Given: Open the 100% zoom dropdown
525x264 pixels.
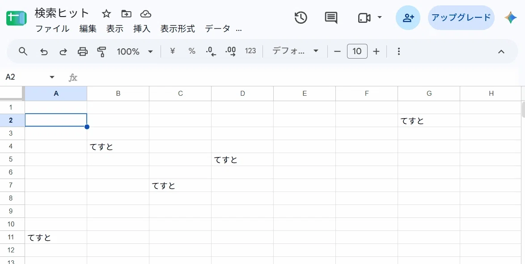Looking at the screenshot, I should pyautogui.click(x=135, y=51).
